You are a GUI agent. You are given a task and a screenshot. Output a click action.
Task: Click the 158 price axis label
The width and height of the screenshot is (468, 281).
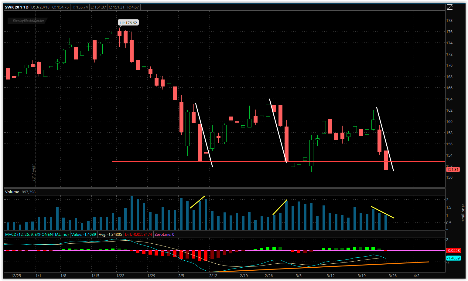coord(449,133)
